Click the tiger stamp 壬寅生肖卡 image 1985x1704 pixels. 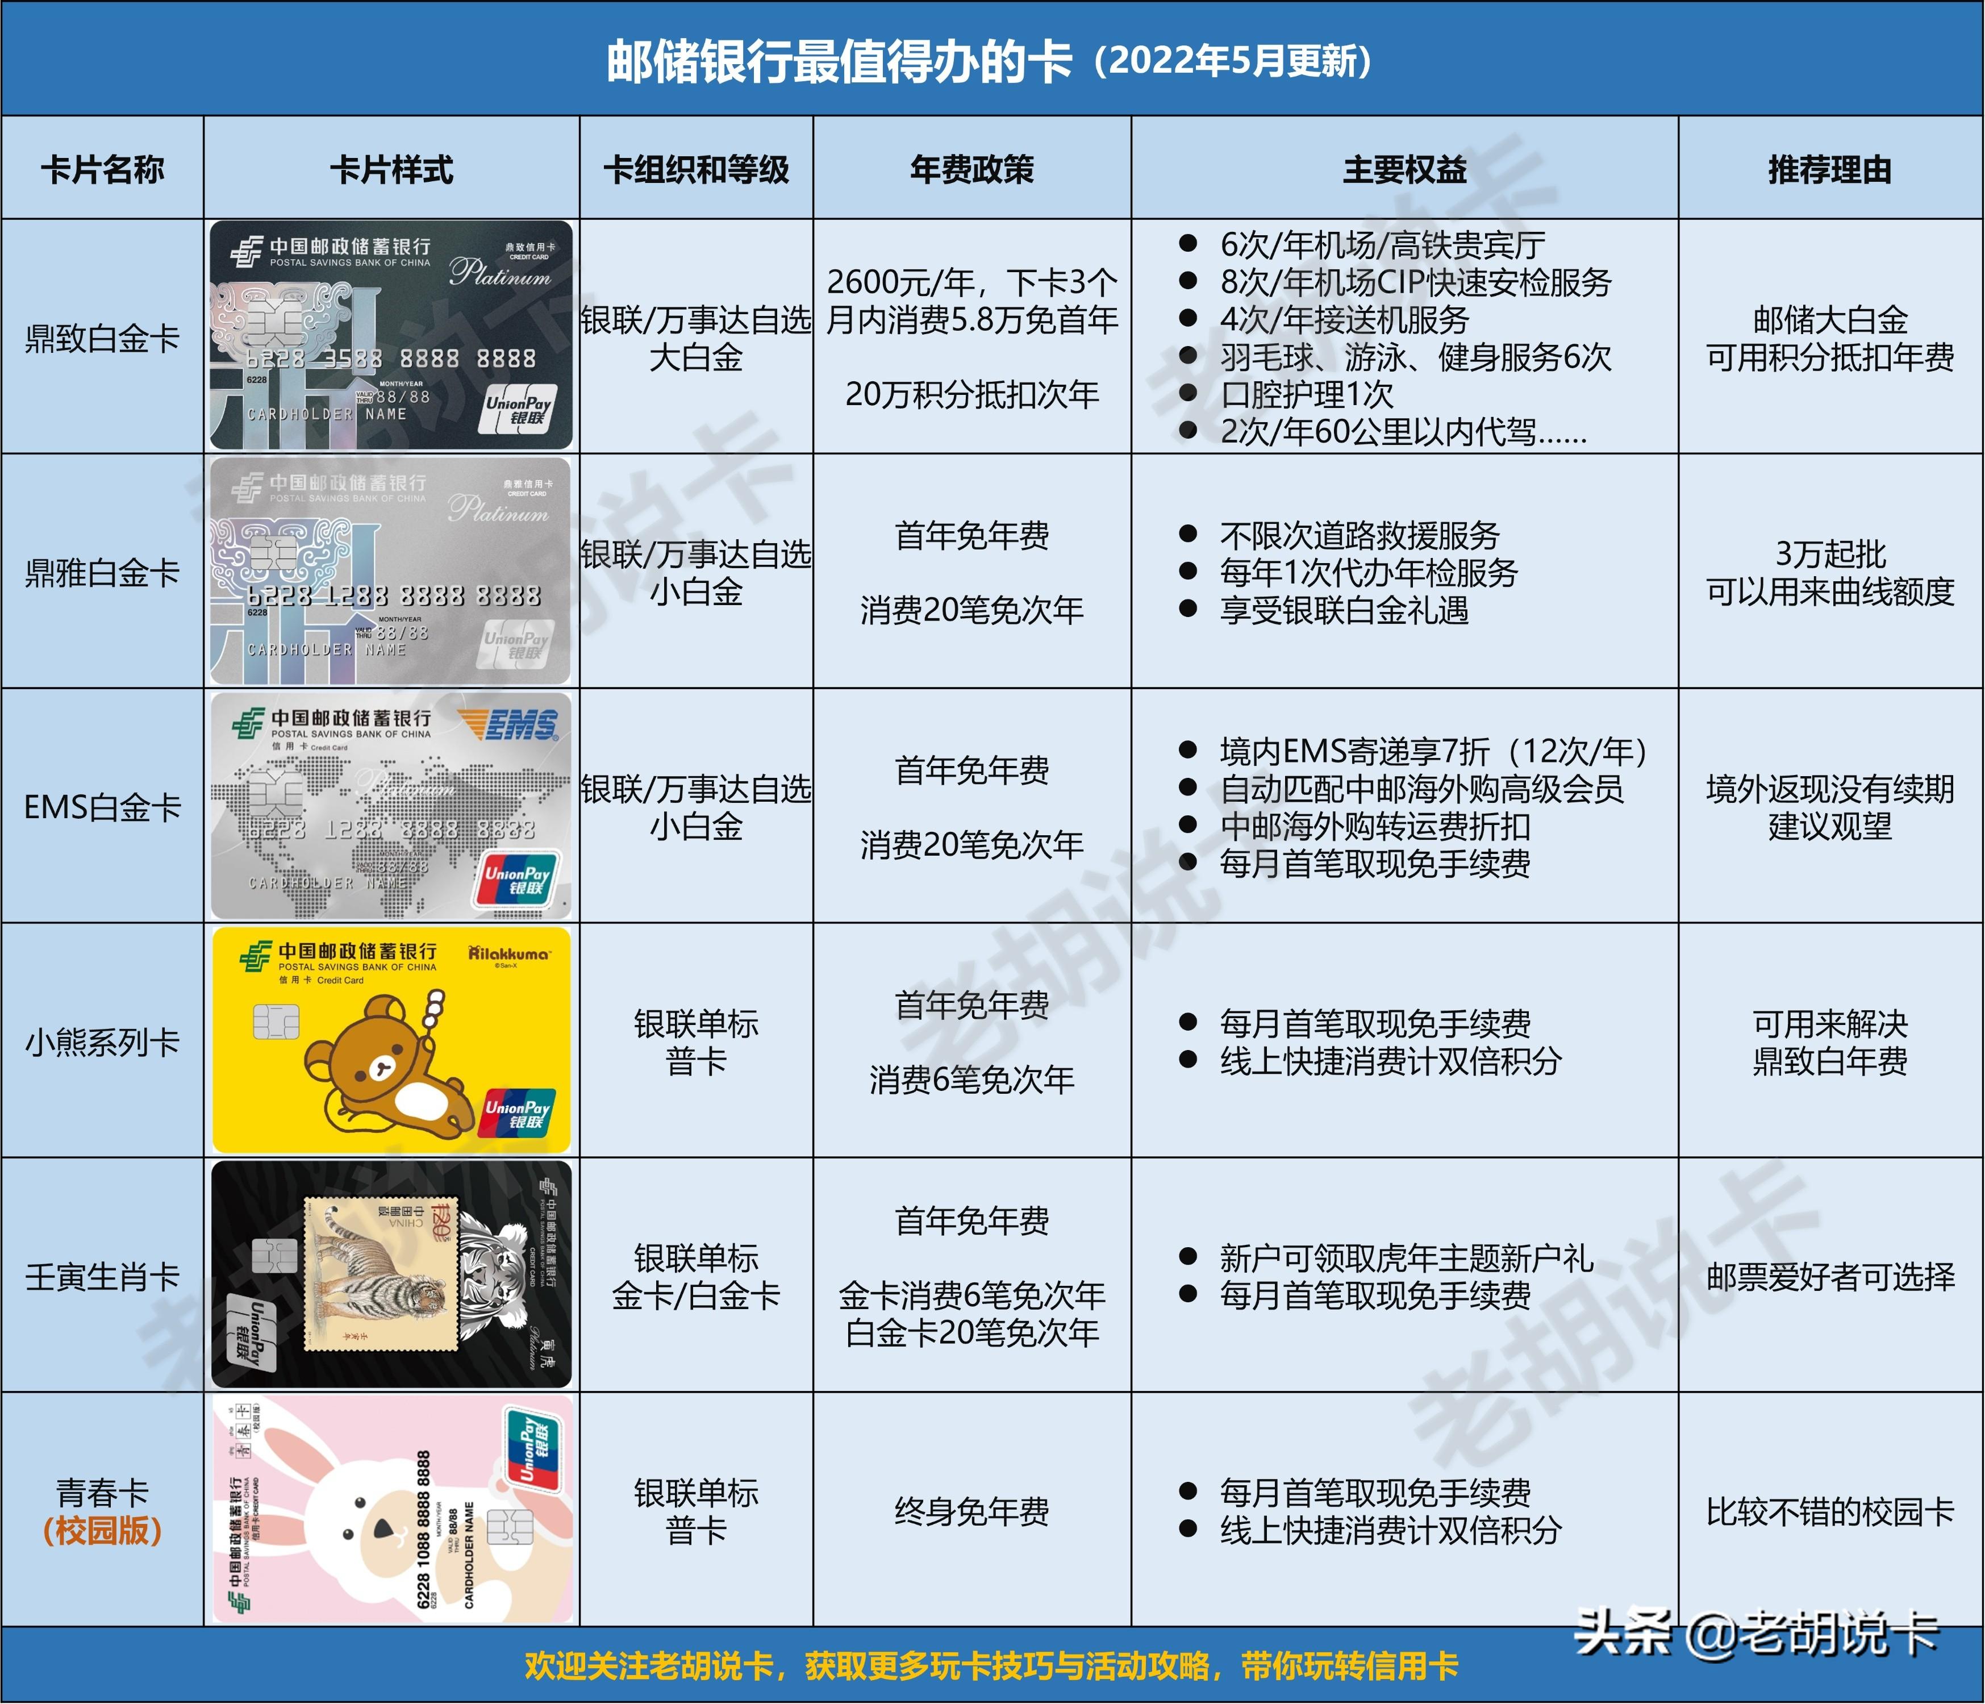pyautogui.click(x=391, y=1274)
